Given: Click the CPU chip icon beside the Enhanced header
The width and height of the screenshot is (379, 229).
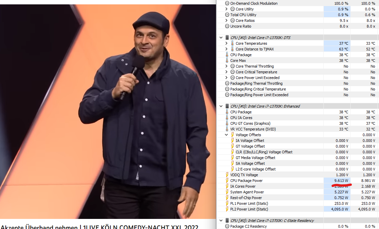Looking at the screenshot, I should [227, 106].
